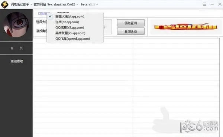Screen dimensions: 223x137
Task: Click the 查询活动 button
Action: click(x=131, y=31)
